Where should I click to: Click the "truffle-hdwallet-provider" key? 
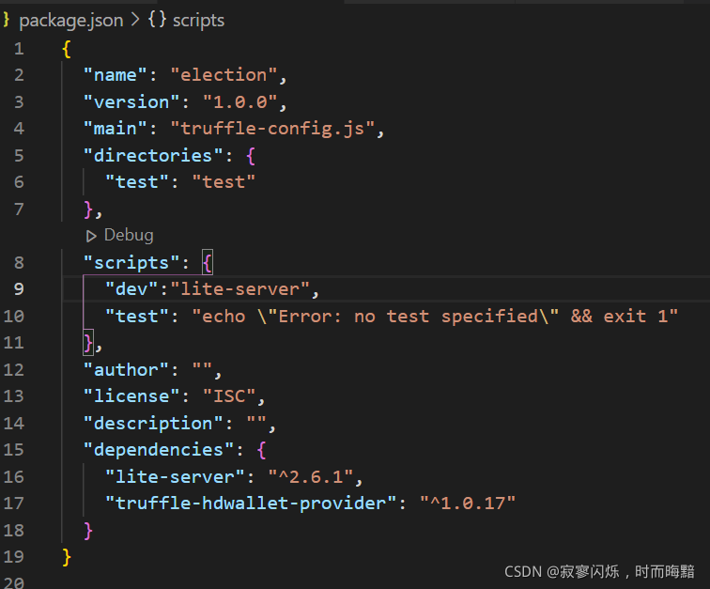pyautogui.click(x=251, y=504)
